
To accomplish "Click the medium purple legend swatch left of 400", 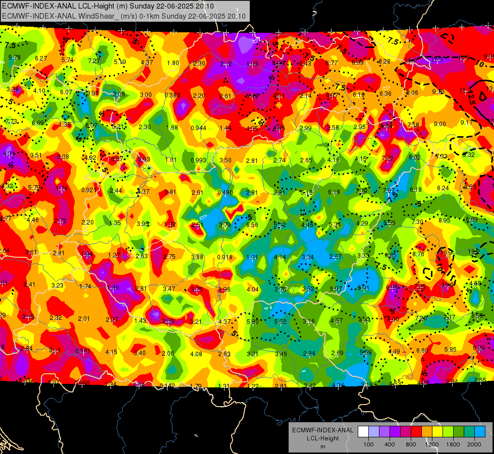I will click(385, 431).
